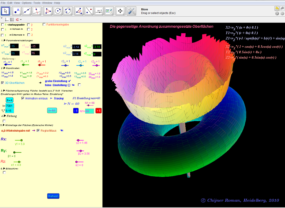The image size is (285, 208).
Task: Open the Tools menu
Action: point(37,3)
